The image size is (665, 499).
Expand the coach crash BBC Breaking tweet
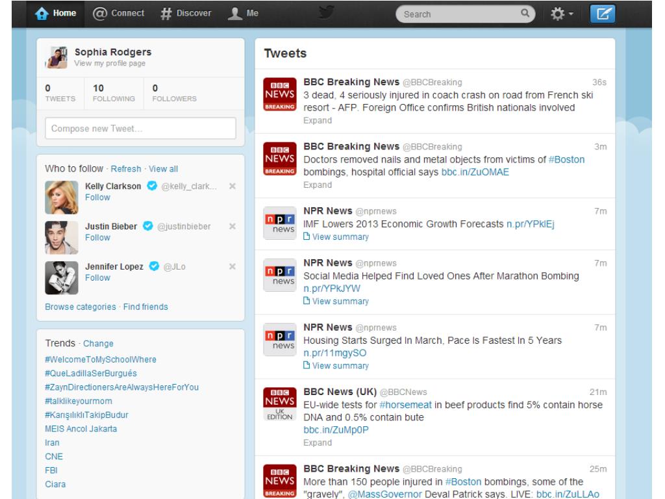[x=318, y=120]
